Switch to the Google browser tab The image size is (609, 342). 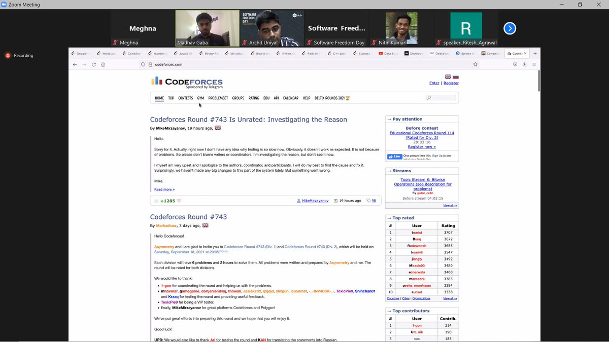pos(81,53)
